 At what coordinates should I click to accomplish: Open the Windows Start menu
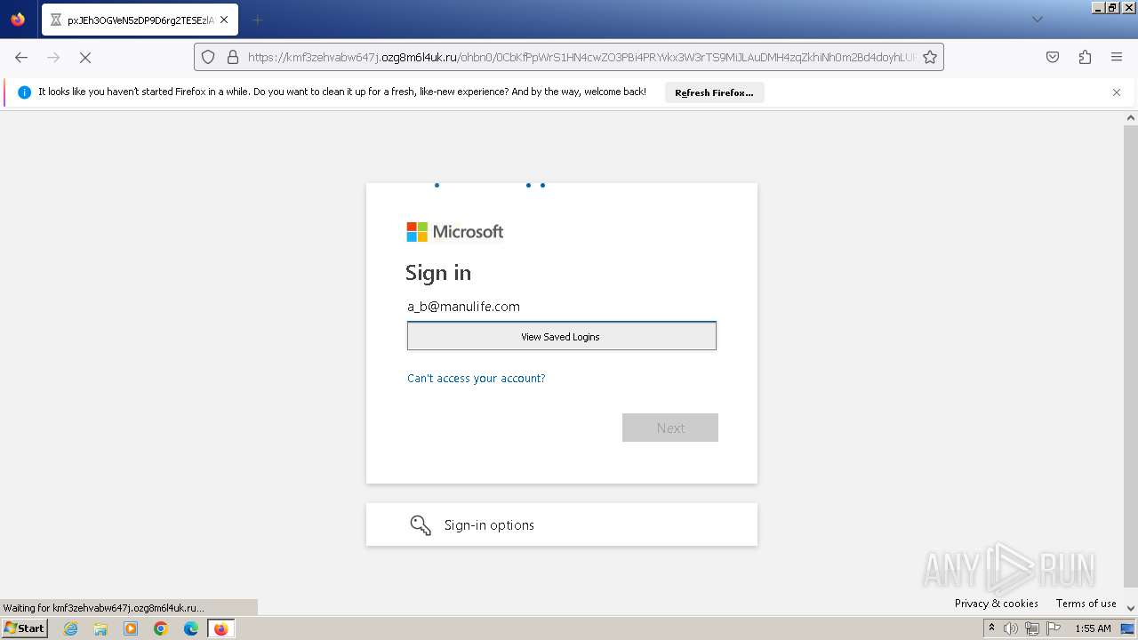tap(24, 628)
